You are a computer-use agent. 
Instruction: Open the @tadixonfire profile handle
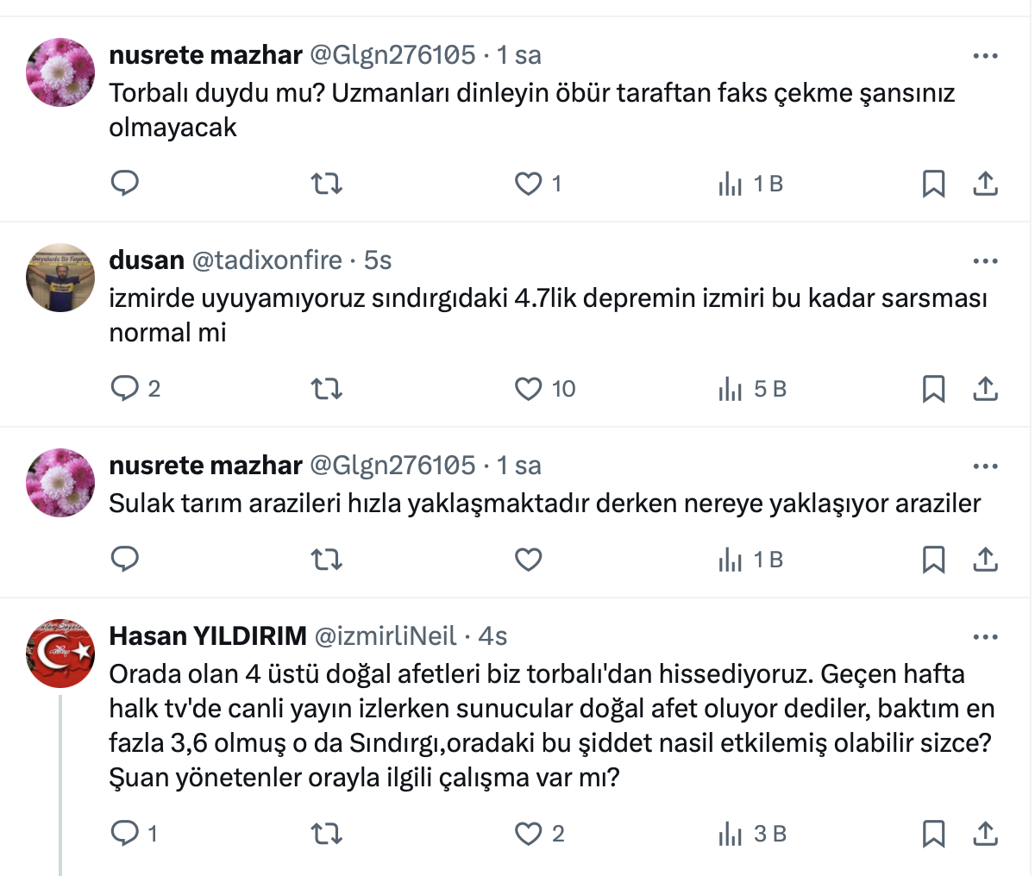click(267, 260)
